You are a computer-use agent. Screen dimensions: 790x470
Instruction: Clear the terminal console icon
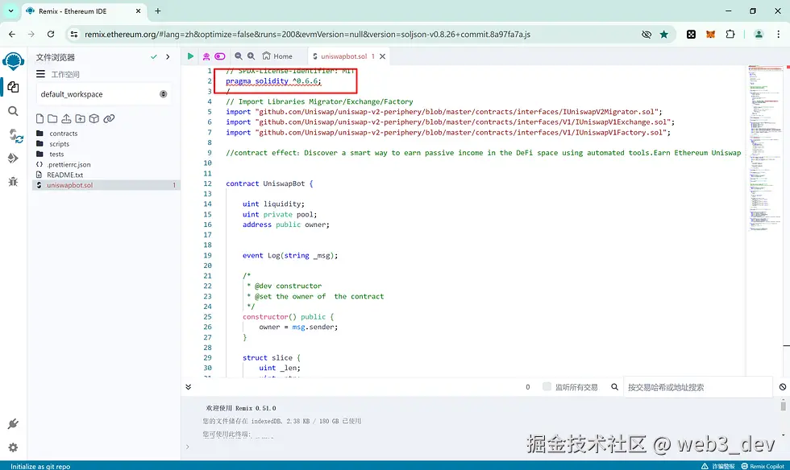click(783, 387)
